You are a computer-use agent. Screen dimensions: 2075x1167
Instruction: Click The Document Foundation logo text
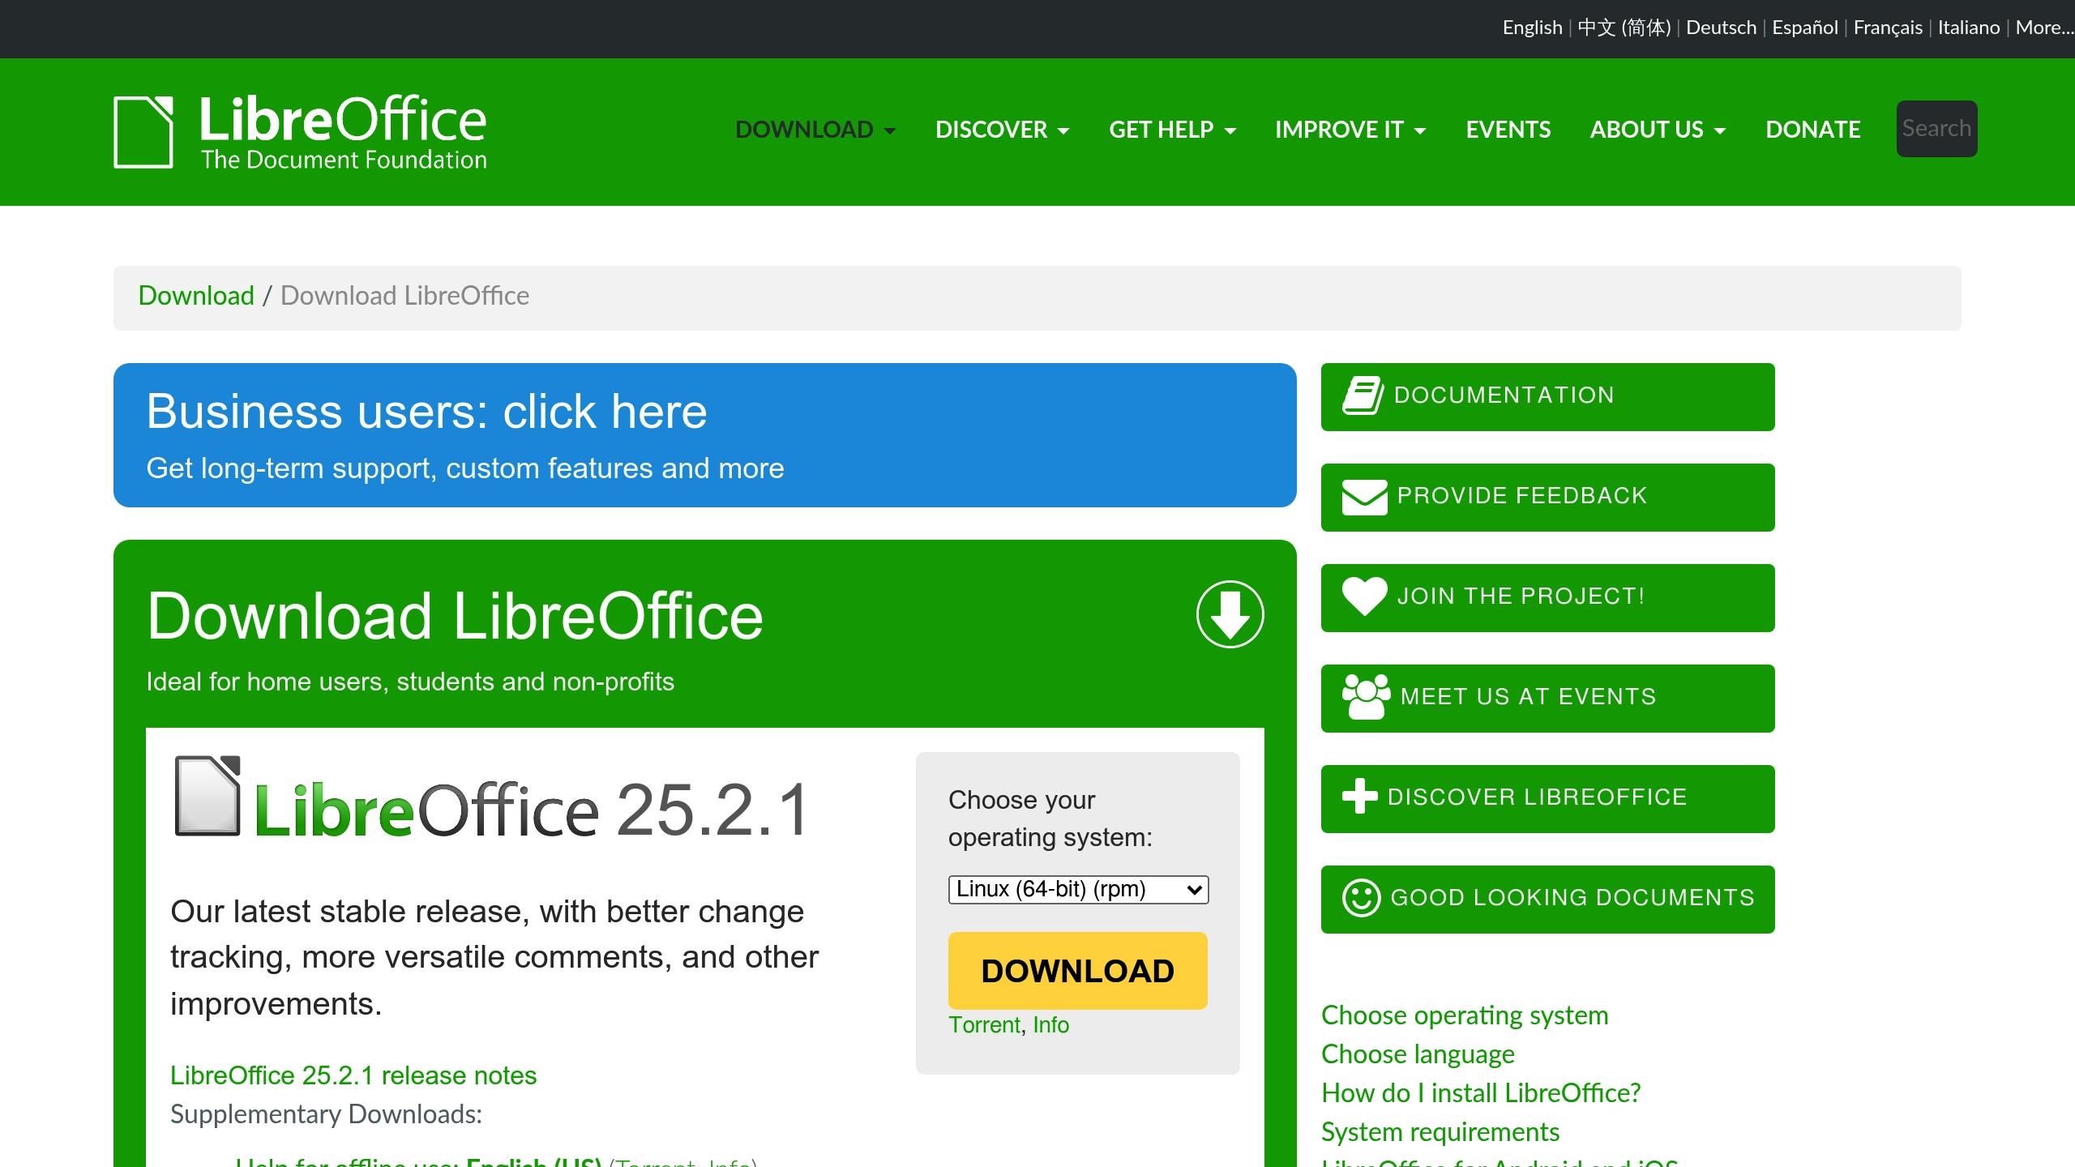pos(344,160)
